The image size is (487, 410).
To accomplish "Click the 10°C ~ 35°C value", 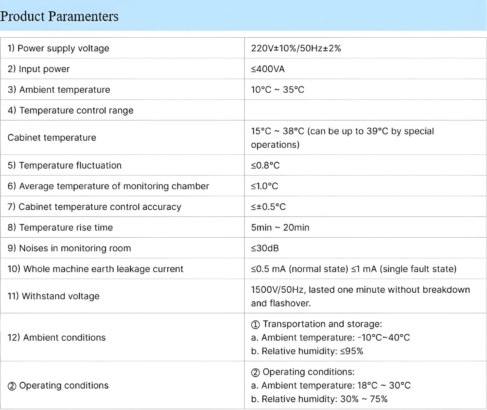I will pyautogui.click(x=277, y=90).
